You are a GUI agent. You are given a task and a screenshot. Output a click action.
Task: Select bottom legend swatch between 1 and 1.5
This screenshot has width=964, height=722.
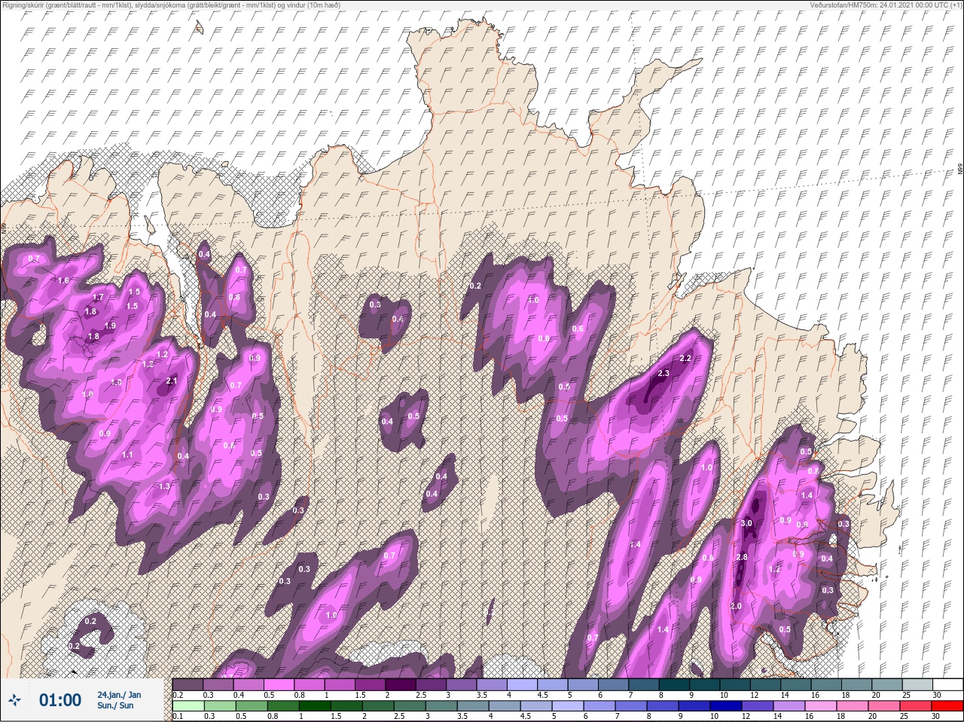coord(316,706)
